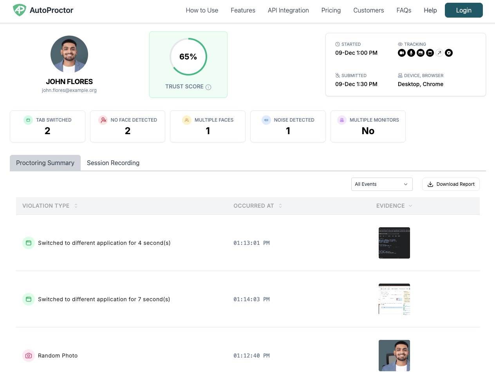The width and height of the screenshot is (495, 372).
Task: Open the All Events filter dropdown
Action: pyautogui.click(x=382, y=184)
